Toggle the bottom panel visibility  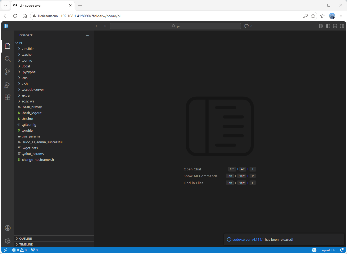[335, 26]
